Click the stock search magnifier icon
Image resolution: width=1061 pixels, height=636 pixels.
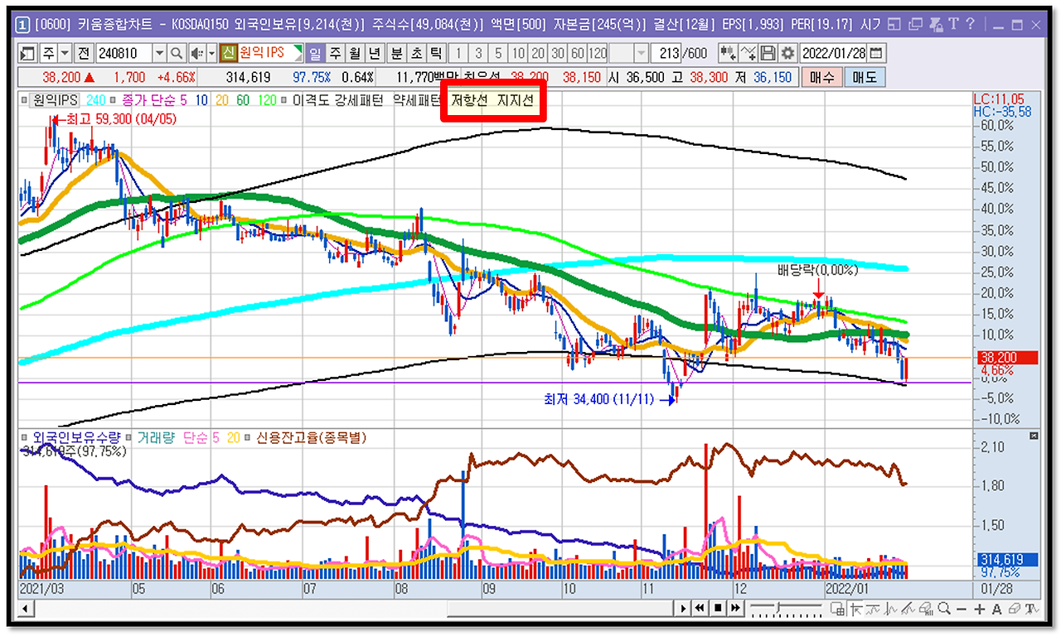click(177, 53)
